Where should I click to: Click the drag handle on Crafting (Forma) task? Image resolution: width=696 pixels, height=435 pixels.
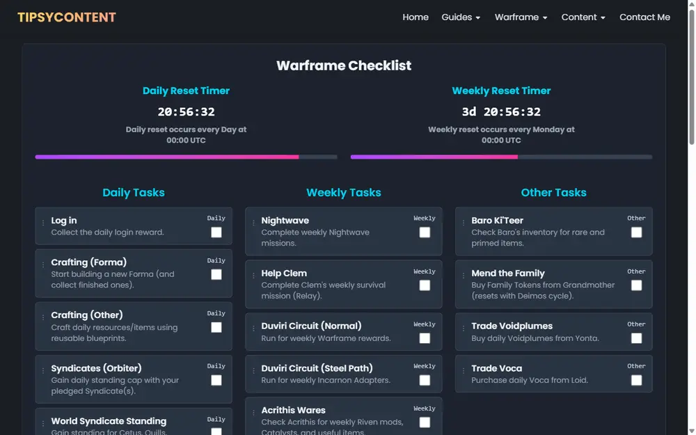click(43, 264)
